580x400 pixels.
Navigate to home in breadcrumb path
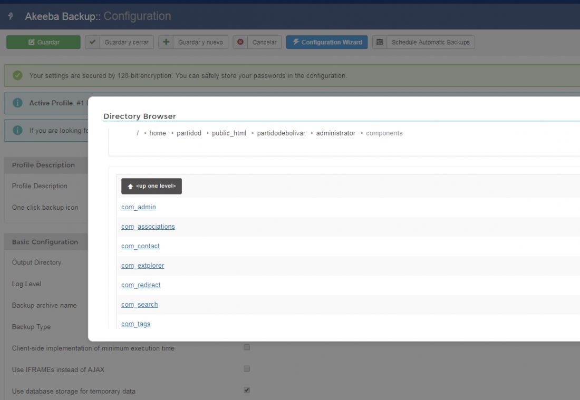pyautogui.click(x=158, y=133)
